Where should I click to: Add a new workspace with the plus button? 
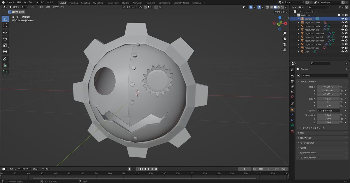(x=204, y=3)
